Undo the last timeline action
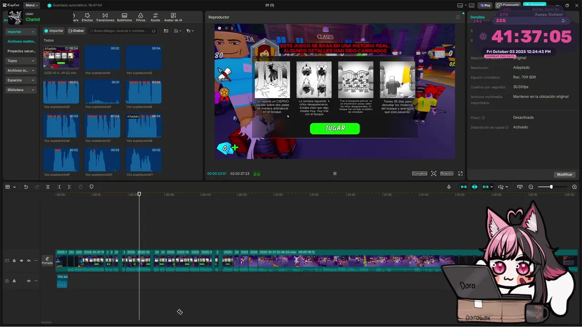The width and height of the screenshot is (582, 327). (26, 187)
